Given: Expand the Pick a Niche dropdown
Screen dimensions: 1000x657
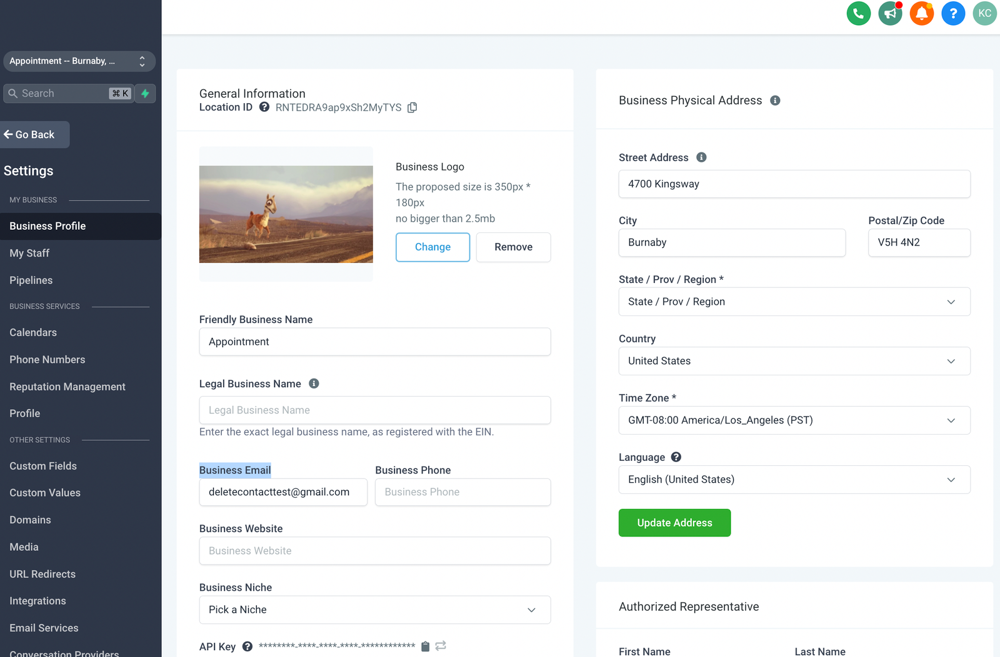Looking at the screenshot, I should 374,610.
